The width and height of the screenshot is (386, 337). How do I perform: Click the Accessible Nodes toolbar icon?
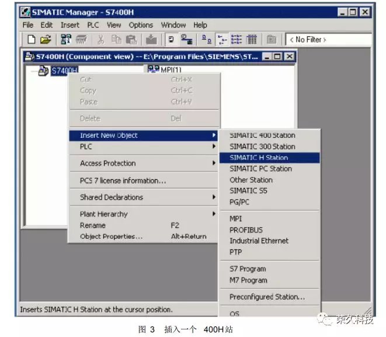[x=66, y=40]
